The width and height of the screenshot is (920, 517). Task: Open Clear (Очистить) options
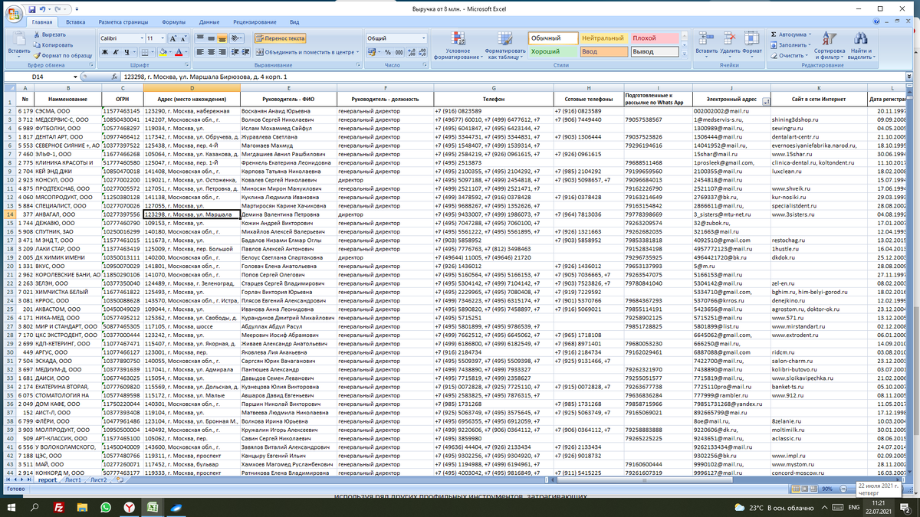[x=788, y=55]
